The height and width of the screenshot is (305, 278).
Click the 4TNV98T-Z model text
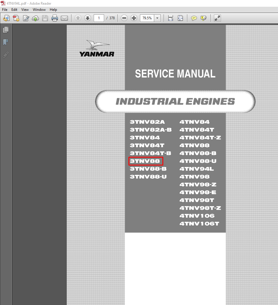(200, 208)
